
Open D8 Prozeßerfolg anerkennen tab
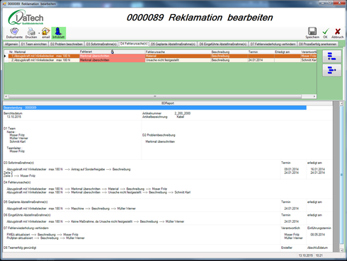point(317,44)
